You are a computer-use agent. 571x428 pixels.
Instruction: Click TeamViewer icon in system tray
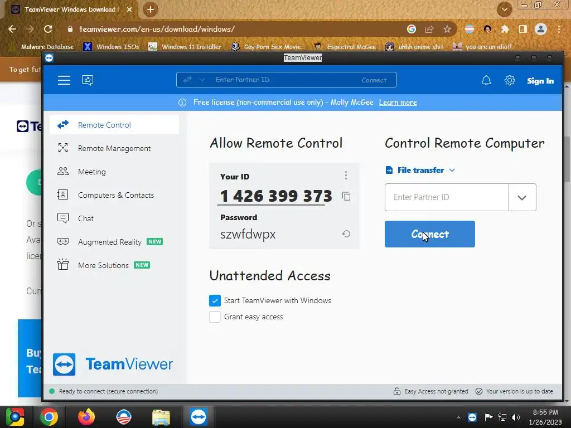pos(472,417)
